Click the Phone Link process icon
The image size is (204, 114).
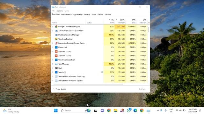[56, 47]
